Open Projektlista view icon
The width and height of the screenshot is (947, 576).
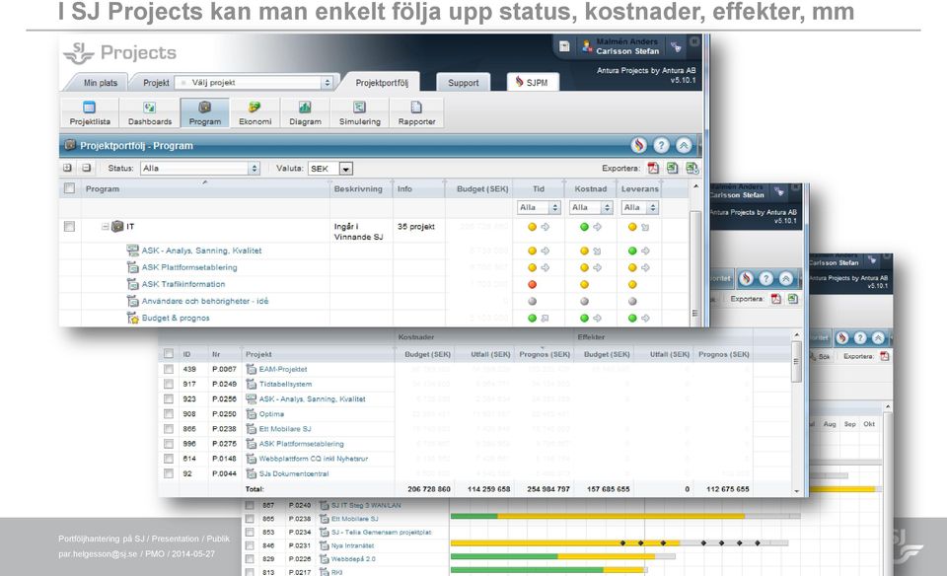(90, 107)
